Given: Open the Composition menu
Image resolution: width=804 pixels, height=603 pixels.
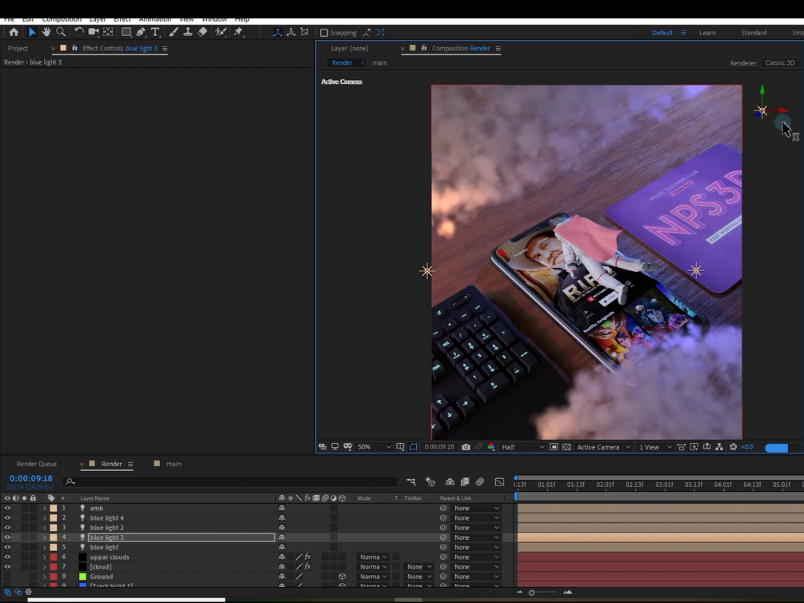Looking at the screenshot, I should [62, 19].
